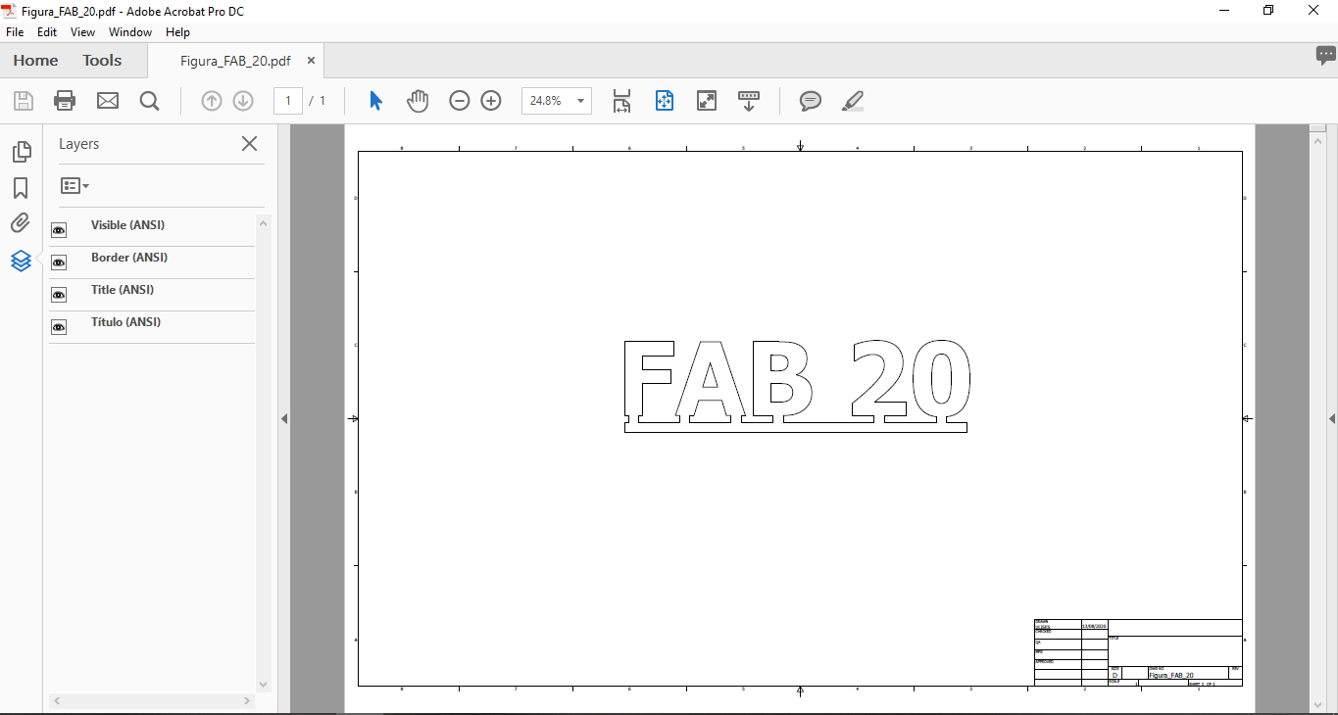This screenshot has height=715, width=1338.
Task: Toggle visibility of Visible (ANSI) layer
Action: click(x=59, y=230)
